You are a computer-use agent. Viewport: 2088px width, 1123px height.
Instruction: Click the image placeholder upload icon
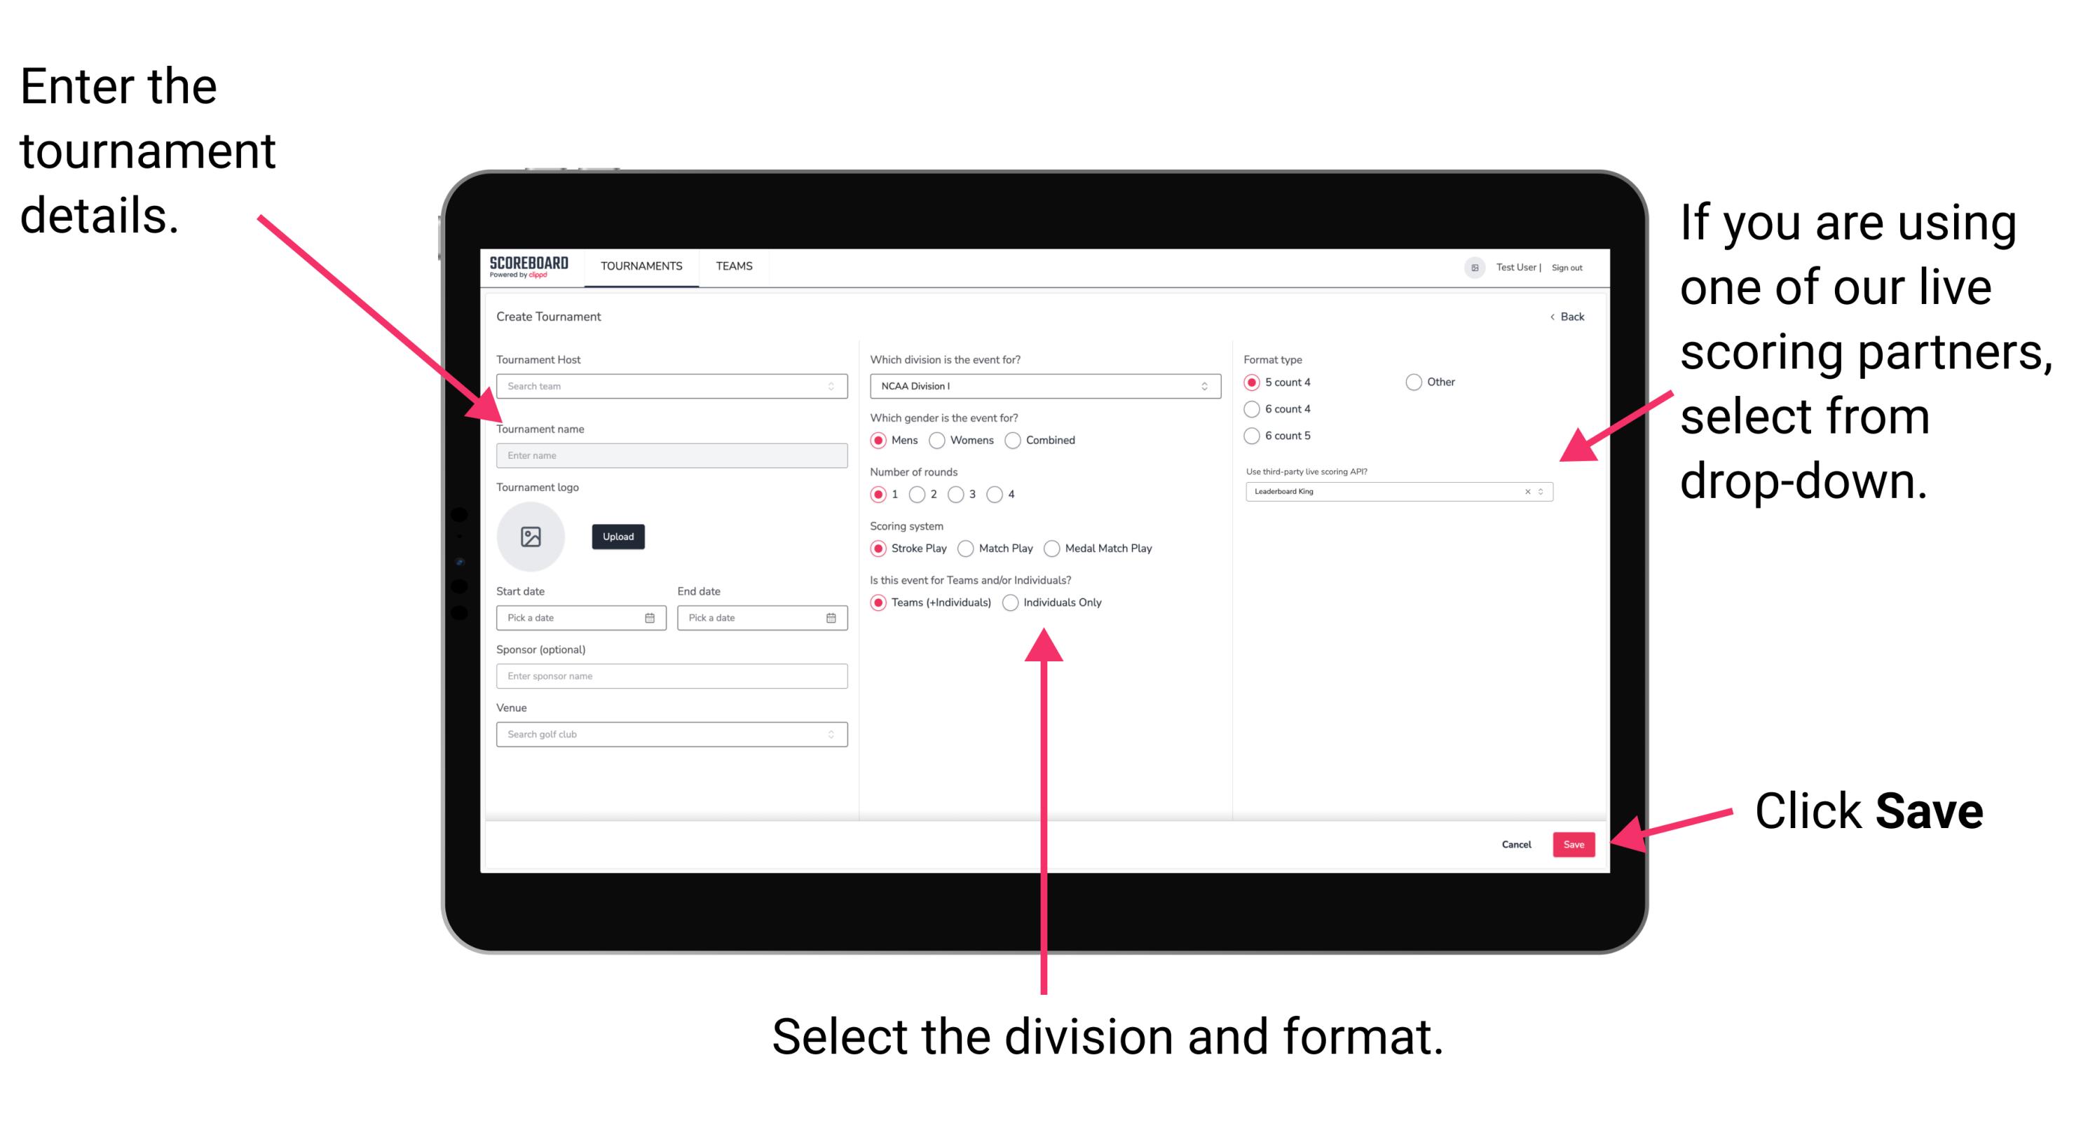click(531, 537)
